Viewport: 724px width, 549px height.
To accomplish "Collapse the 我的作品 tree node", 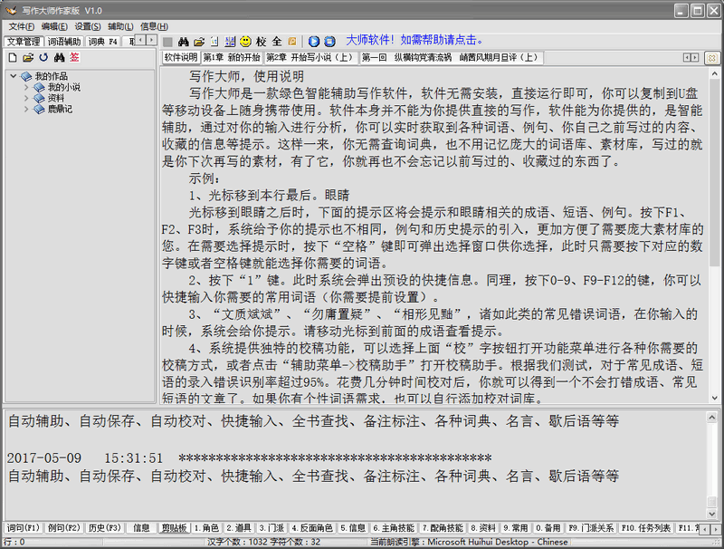I will tap(14, 76).
